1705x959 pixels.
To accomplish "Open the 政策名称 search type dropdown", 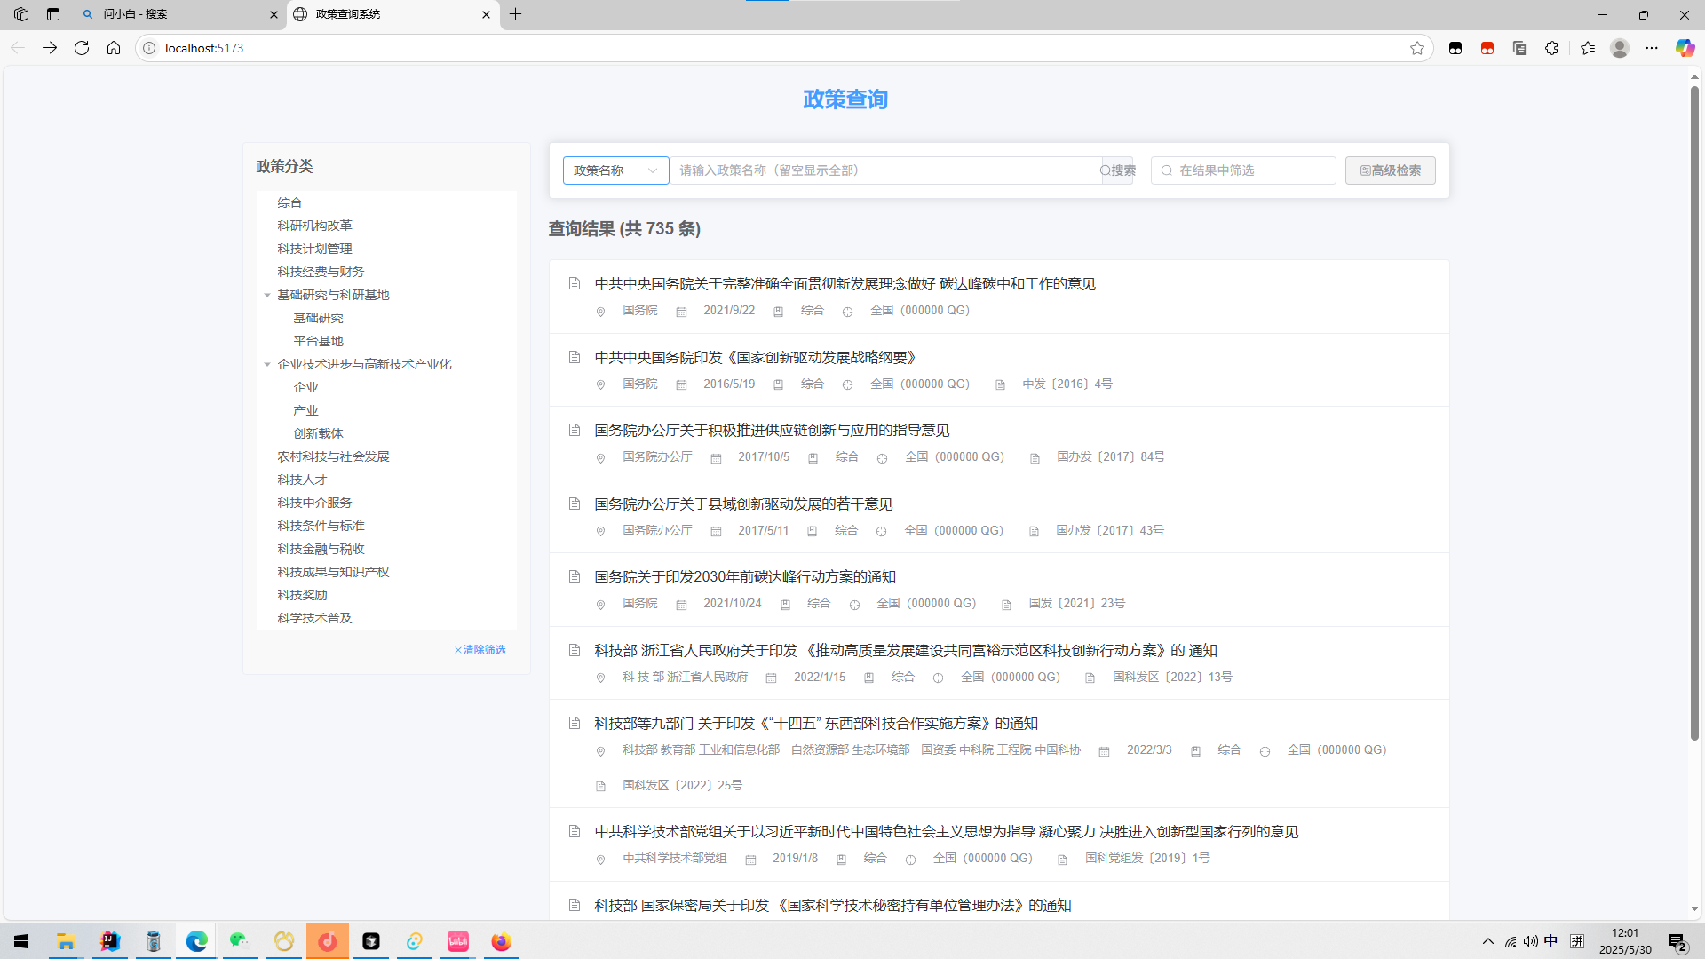I will coord(615,170).
